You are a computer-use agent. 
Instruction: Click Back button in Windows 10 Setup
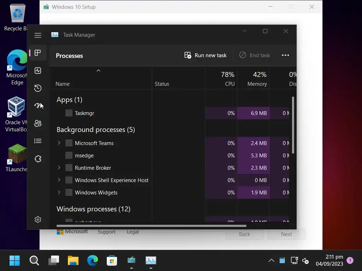tap(245, 234)
